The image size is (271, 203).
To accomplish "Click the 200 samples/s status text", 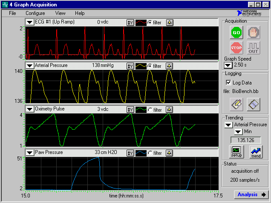I will click(245, 180).
